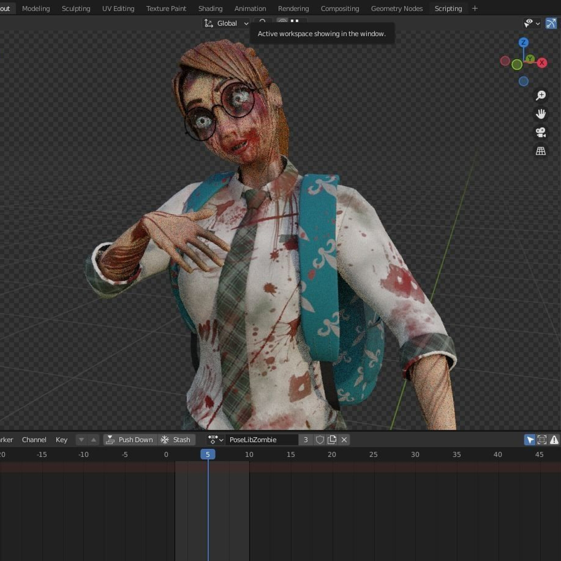Click the pan view hand icon

541,114
